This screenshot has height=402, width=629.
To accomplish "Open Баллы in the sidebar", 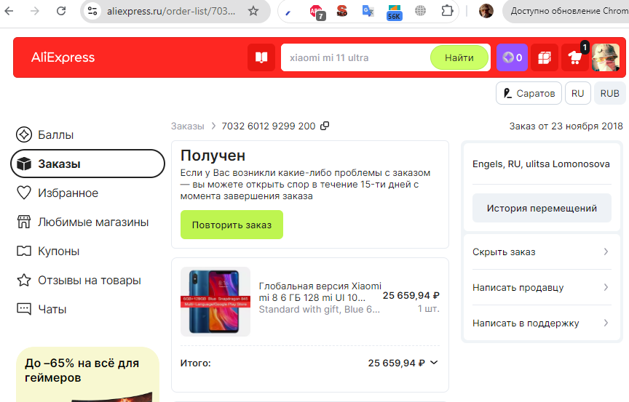I will click(45, 135).
